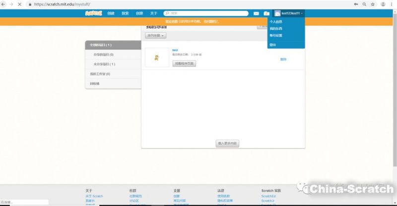Click the Chrome profile avatar icon
Image resolution: width=397 pixels, height=206 pixels.
click(x=383, y=4)
